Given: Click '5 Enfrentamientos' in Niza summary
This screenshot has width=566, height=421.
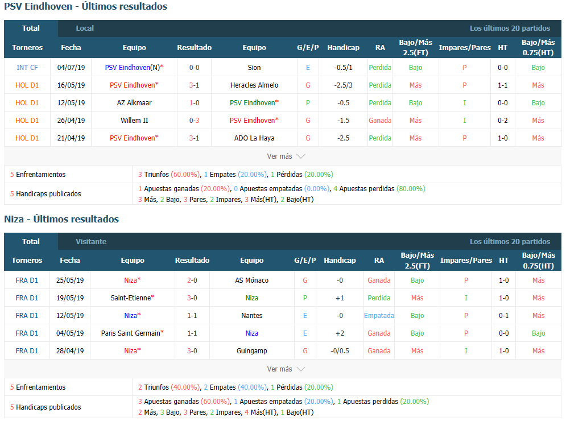Looking at the screenshot, I should tap(38, 387).
